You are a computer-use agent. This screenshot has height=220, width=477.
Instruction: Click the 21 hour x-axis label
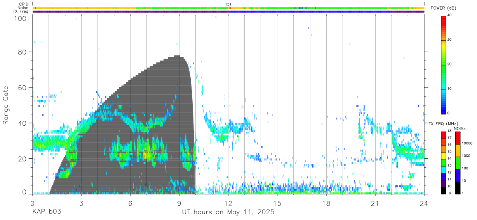tap(375, 203)
